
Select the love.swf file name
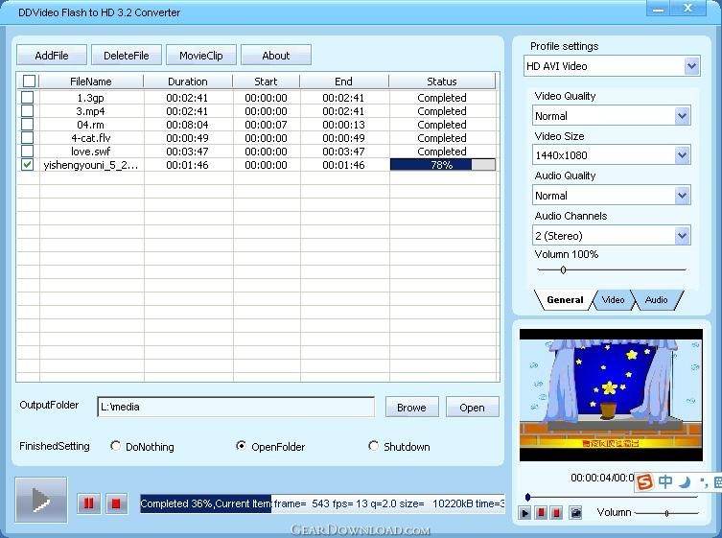[91, 152]
